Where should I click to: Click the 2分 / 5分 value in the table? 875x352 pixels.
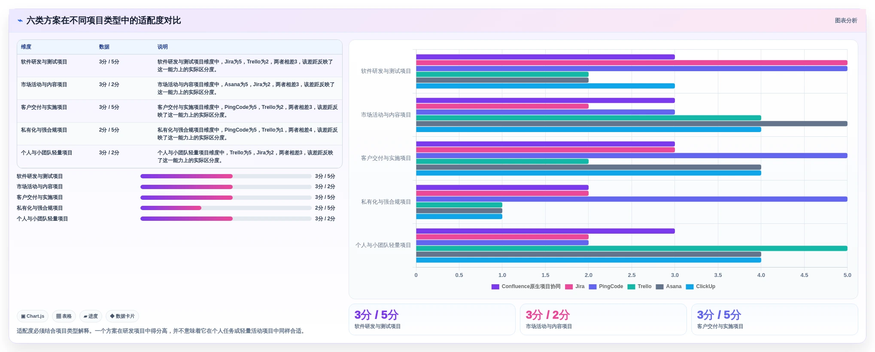coord(109,130)
